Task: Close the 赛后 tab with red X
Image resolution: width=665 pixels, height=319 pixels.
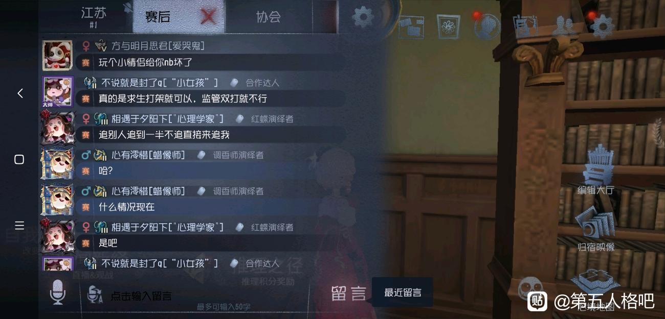Action: (x=208, y=17)
